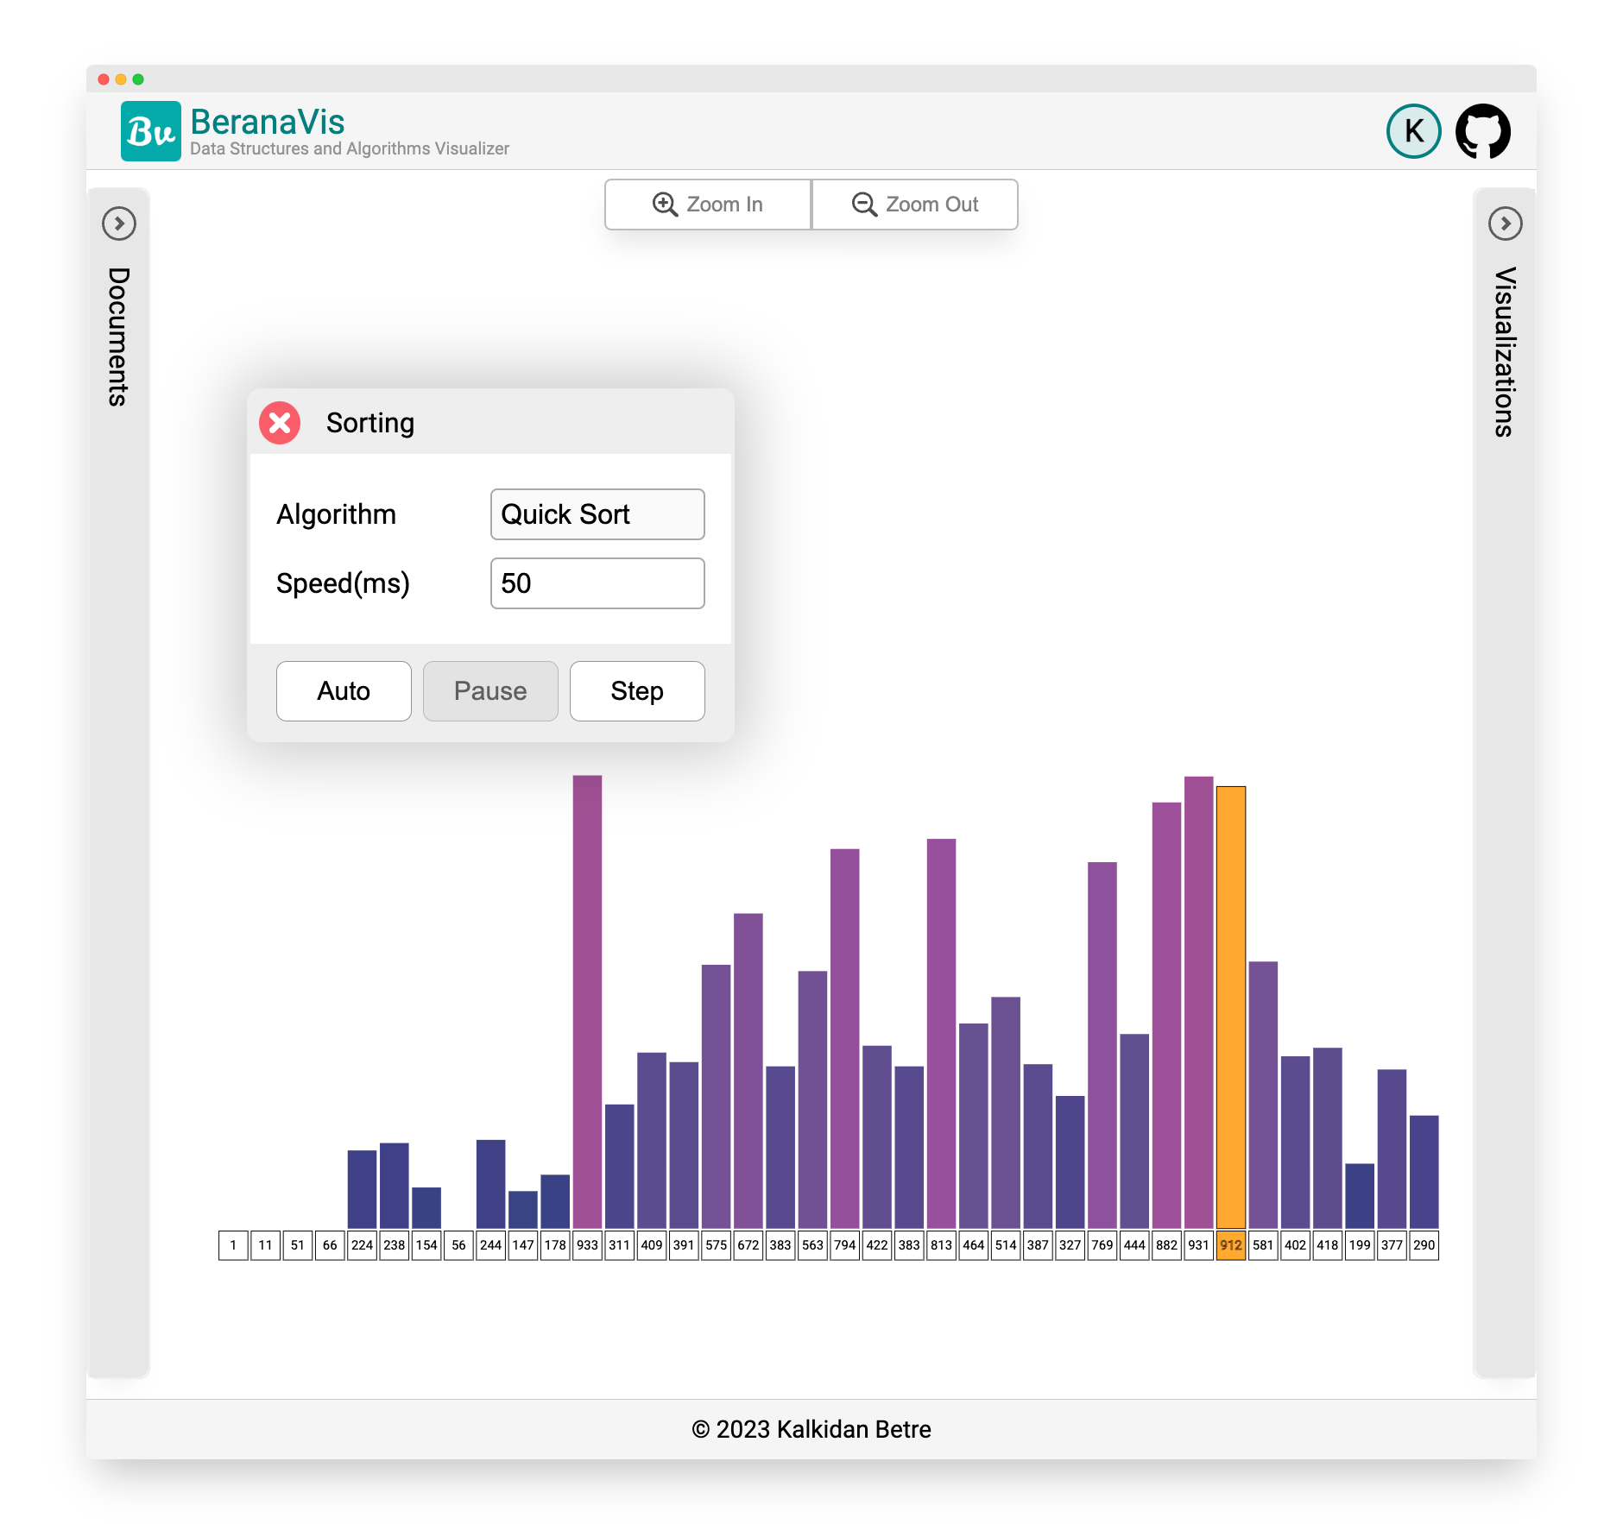Click the value cell labeled 51
The width and height of the screenshot is (1623, 1524).
[298, 1245]
